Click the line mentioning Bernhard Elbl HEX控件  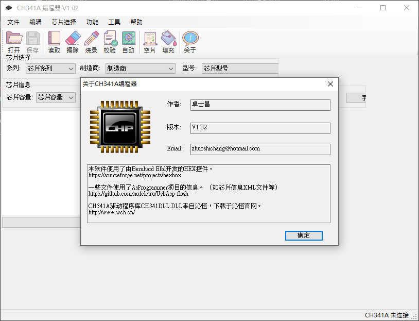151,169
